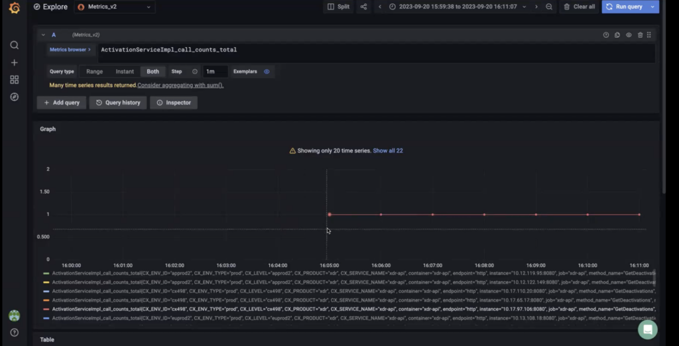Collapse query row A with the chevron
This screenshot has height=346, width=679.
pos(43,34)
